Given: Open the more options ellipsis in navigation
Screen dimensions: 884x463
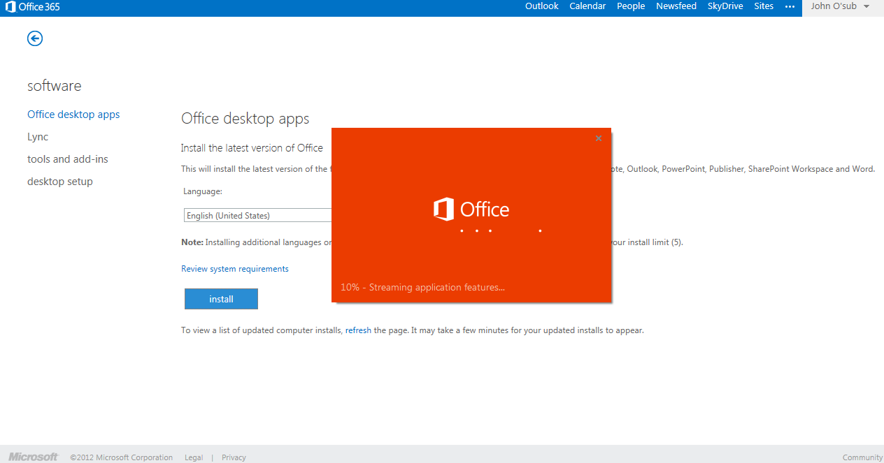Looking at the screenshot, I should click(x=790, y=6).
